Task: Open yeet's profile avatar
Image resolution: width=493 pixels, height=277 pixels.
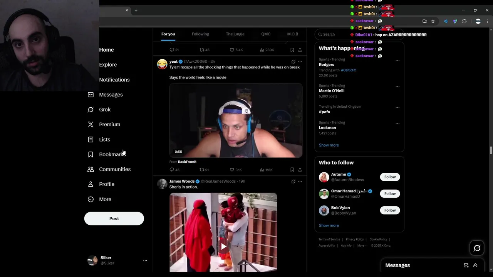Action: [162, 64]
